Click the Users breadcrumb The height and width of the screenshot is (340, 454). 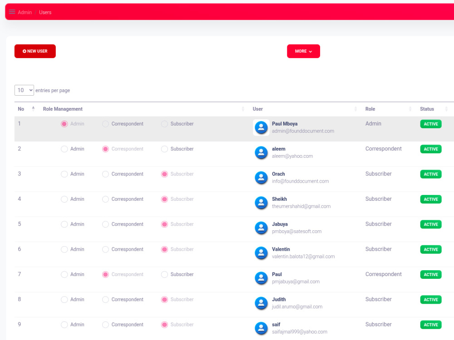coord(45,12)
